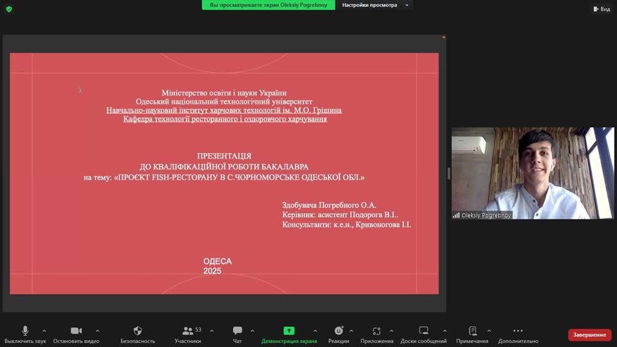Click Консультанти: к.е.н., Кривоногова text

click(x=346, y=225)
